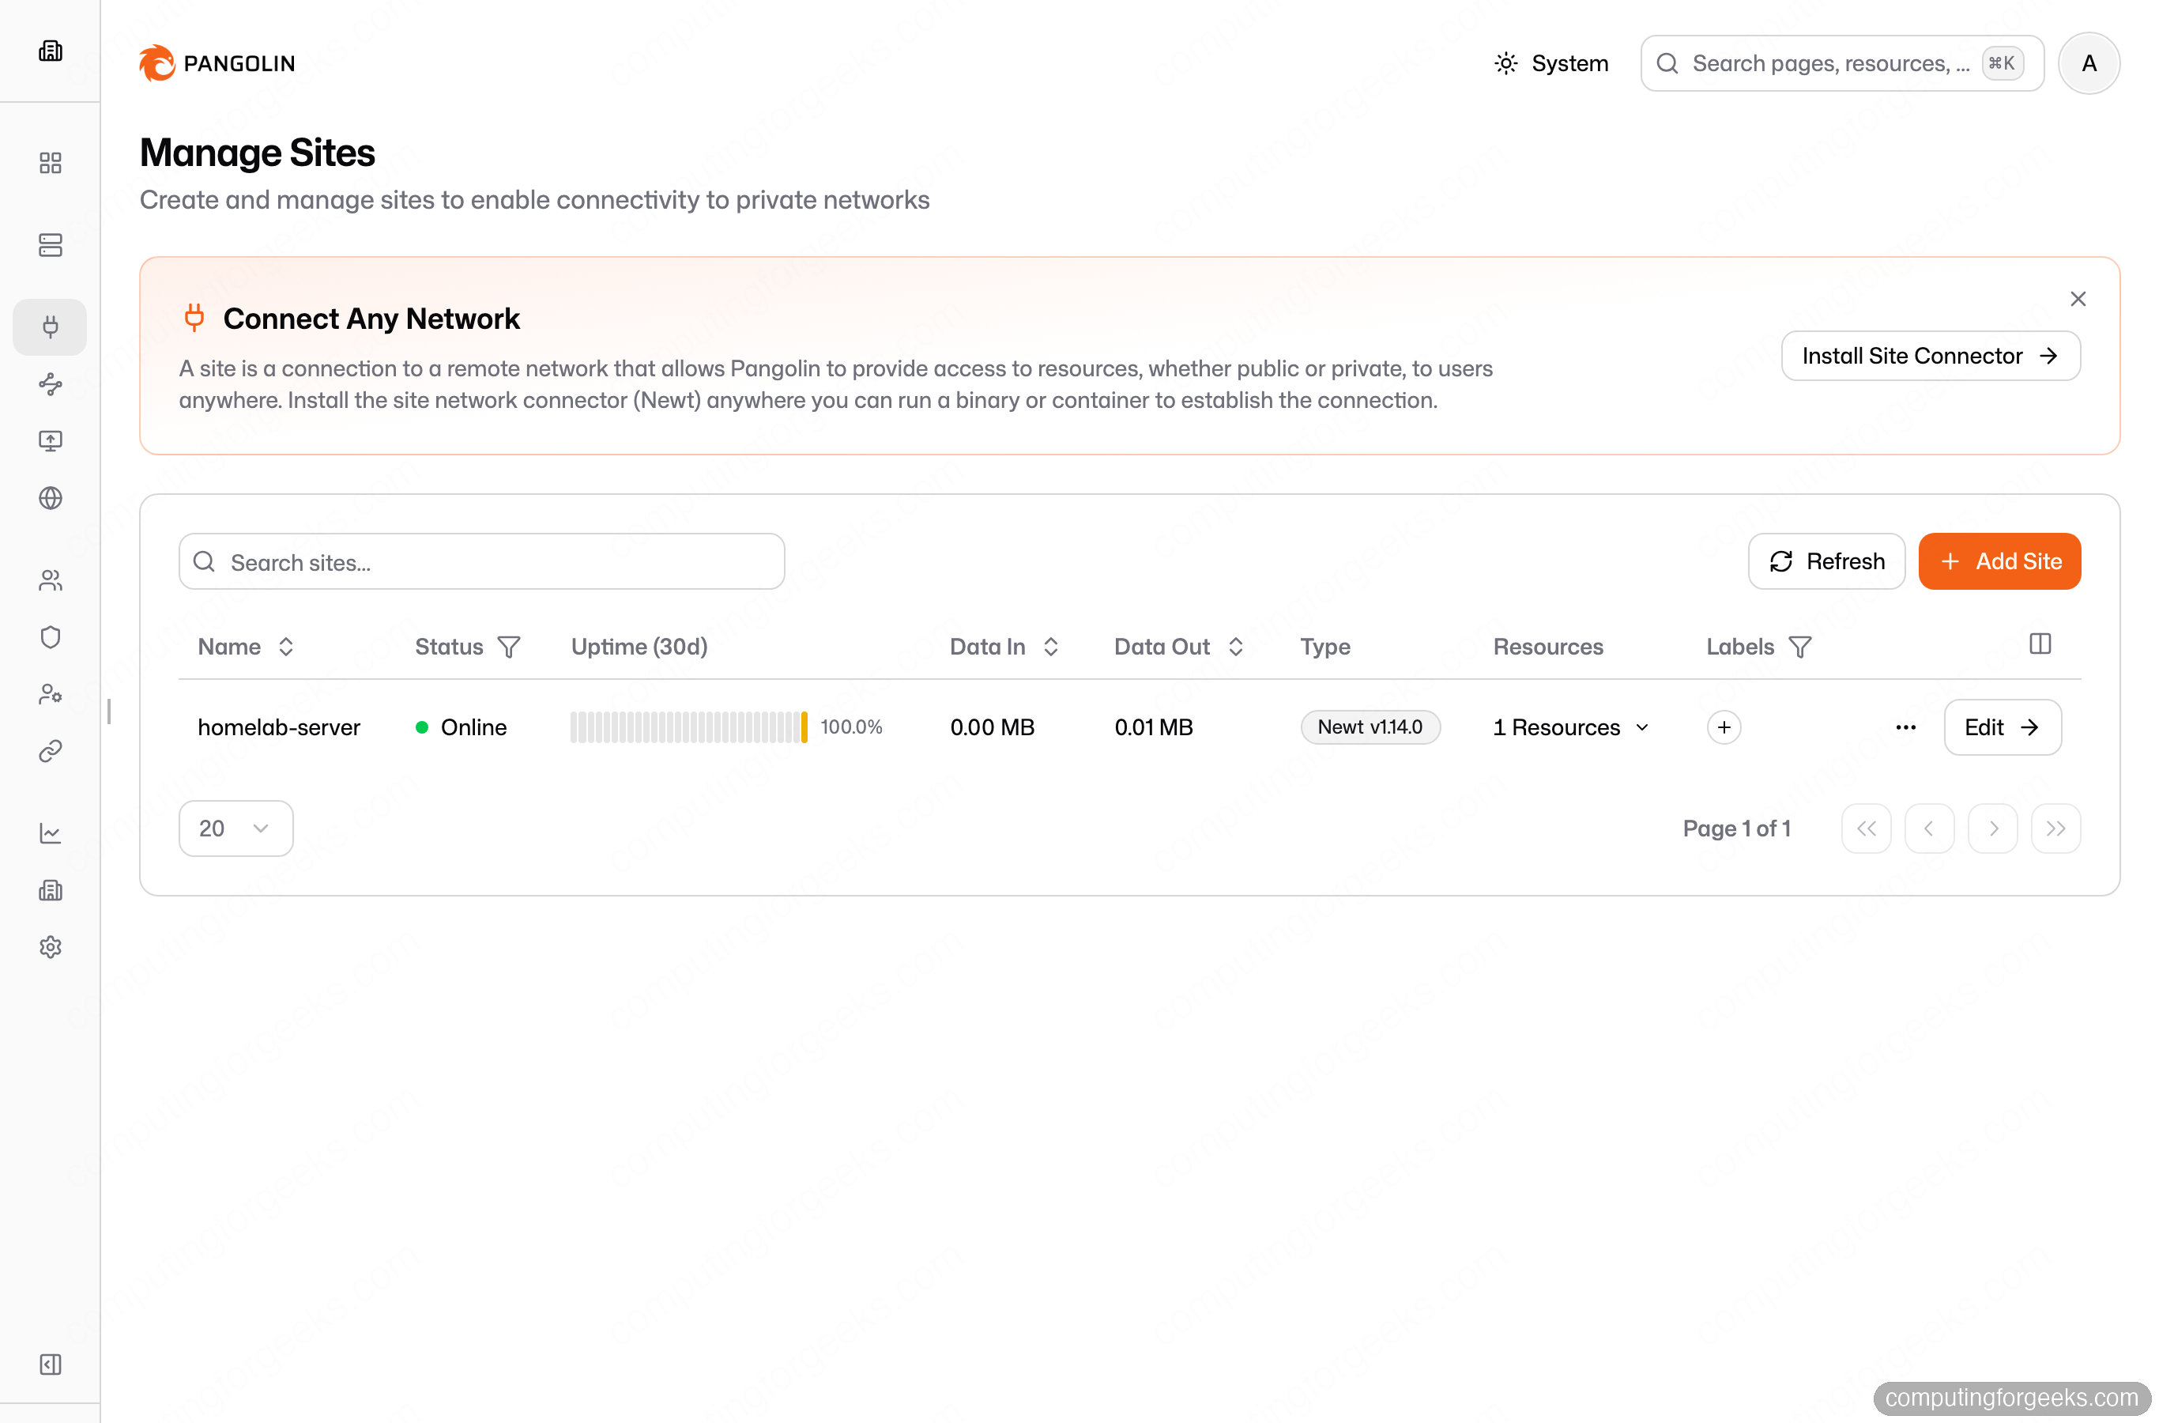The width and height of the screenshot is (2159, 1423).
Task: Open the globe domains icon in sidebar
Action: 50,498
